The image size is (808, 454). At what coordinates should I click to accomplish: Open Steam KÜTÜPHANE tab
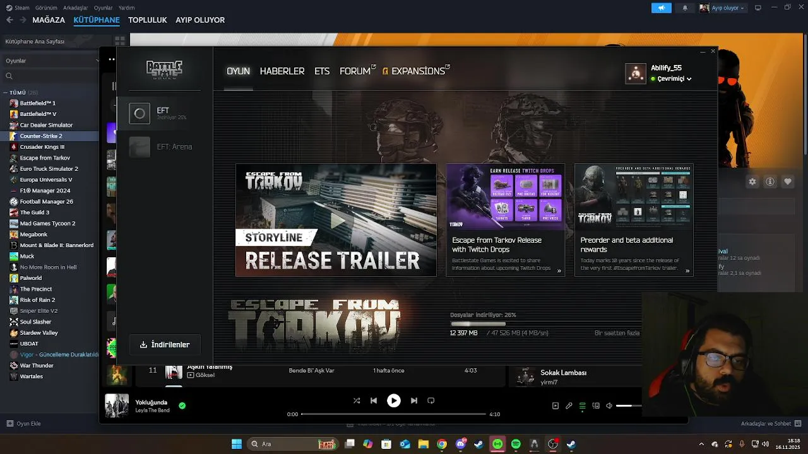point(97,20)
